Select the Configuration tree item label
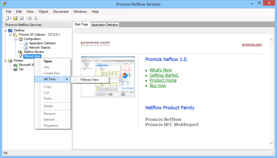The width and height of the screenshot is (277, 158). [32, 39]
